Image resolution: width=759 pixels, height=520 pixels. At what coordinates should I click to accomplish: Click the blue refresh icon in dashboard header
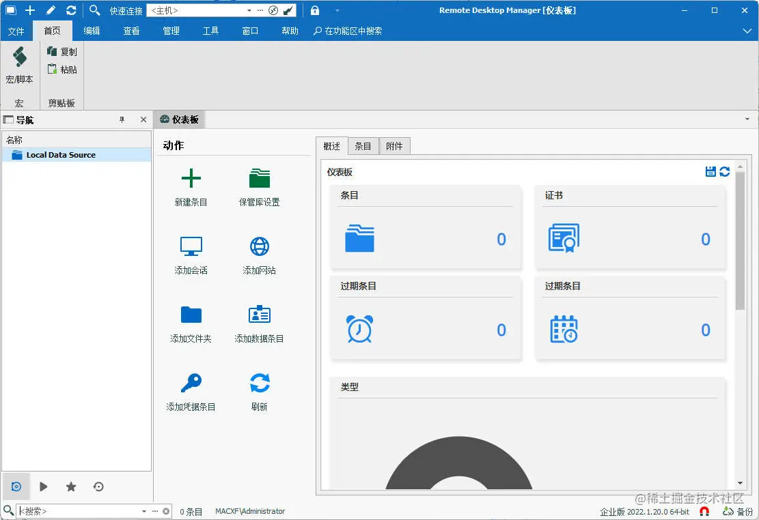725,171
